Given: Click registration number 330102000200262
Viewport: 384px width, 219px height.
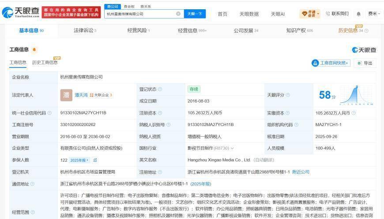Looking at the screenshot, I should [x=78, y=125].
